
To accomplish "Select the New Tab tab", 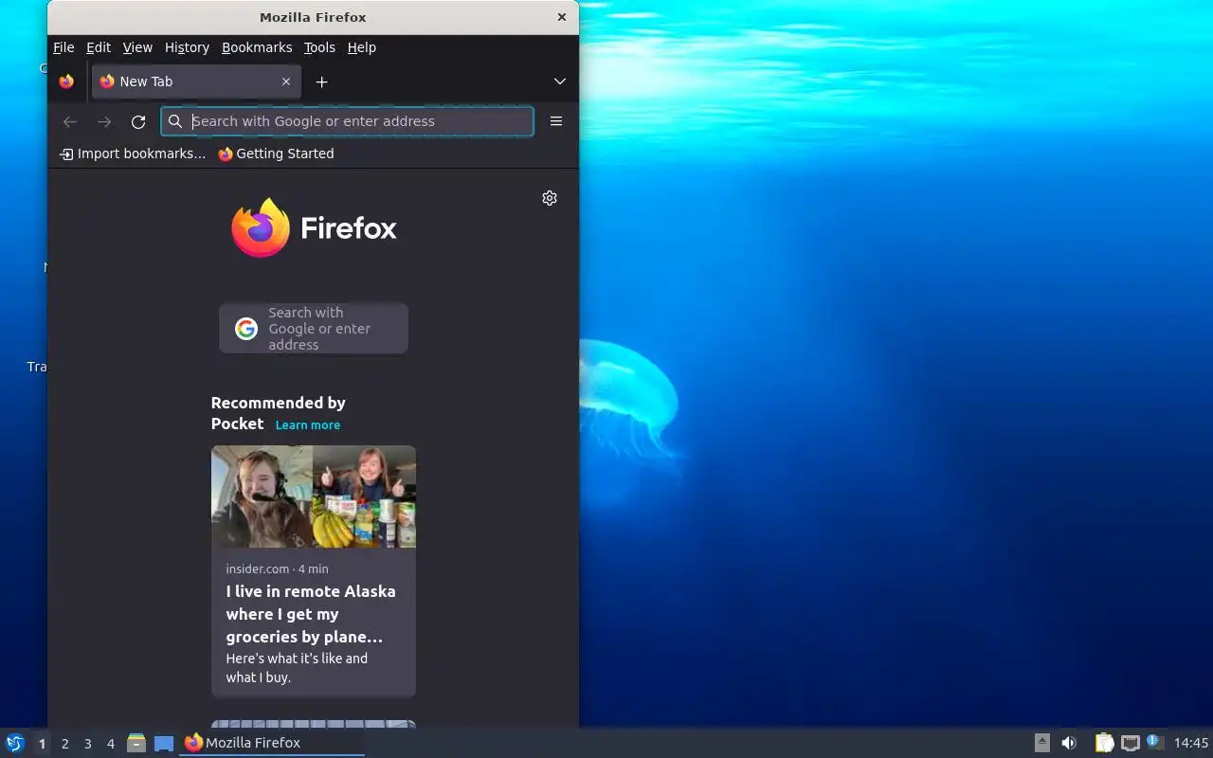I will [x=196, y=81].
